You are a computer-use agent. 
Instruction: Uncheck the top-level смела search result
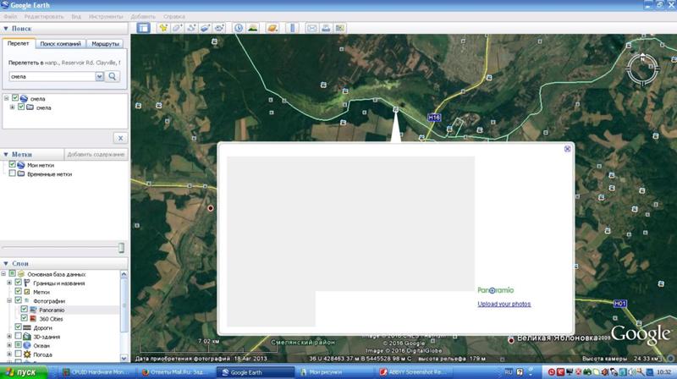coord(15,98)
